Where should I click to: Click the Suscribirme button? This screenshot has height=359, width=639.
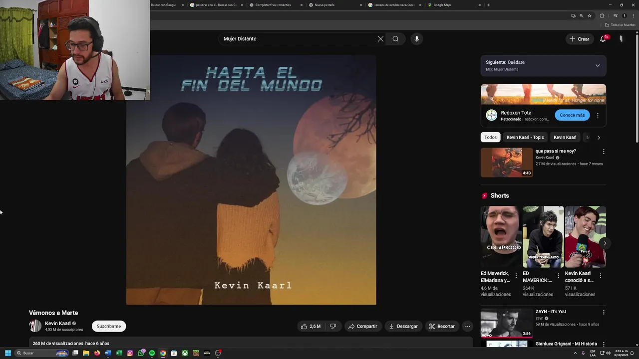[109, 326]
